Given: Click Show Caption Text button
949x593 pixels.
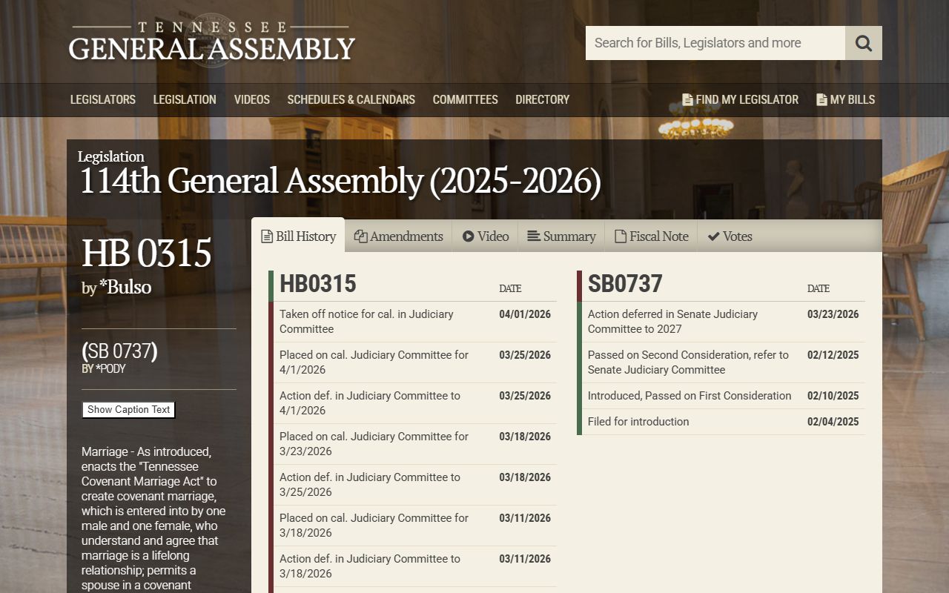Looking at the screenshot, I should (129, 410).
